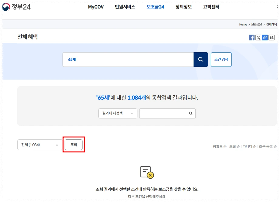Print the page using the printer icon
The height and width of the screenshot is (202, 280).
click(272, 38)
